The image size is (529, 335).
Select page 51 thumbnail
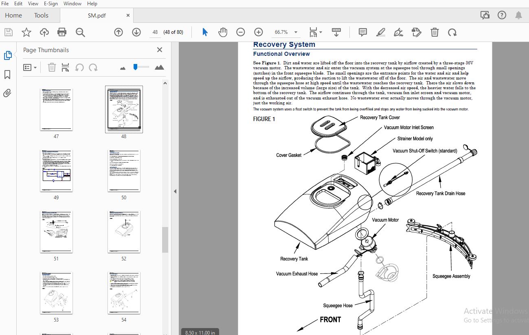(x=56, y=232)
